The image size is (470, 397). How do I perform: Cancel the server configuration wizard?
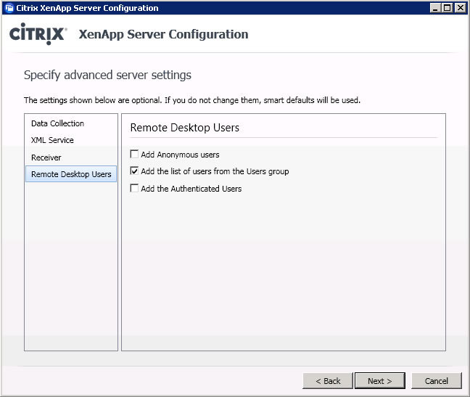pos(437,381)
